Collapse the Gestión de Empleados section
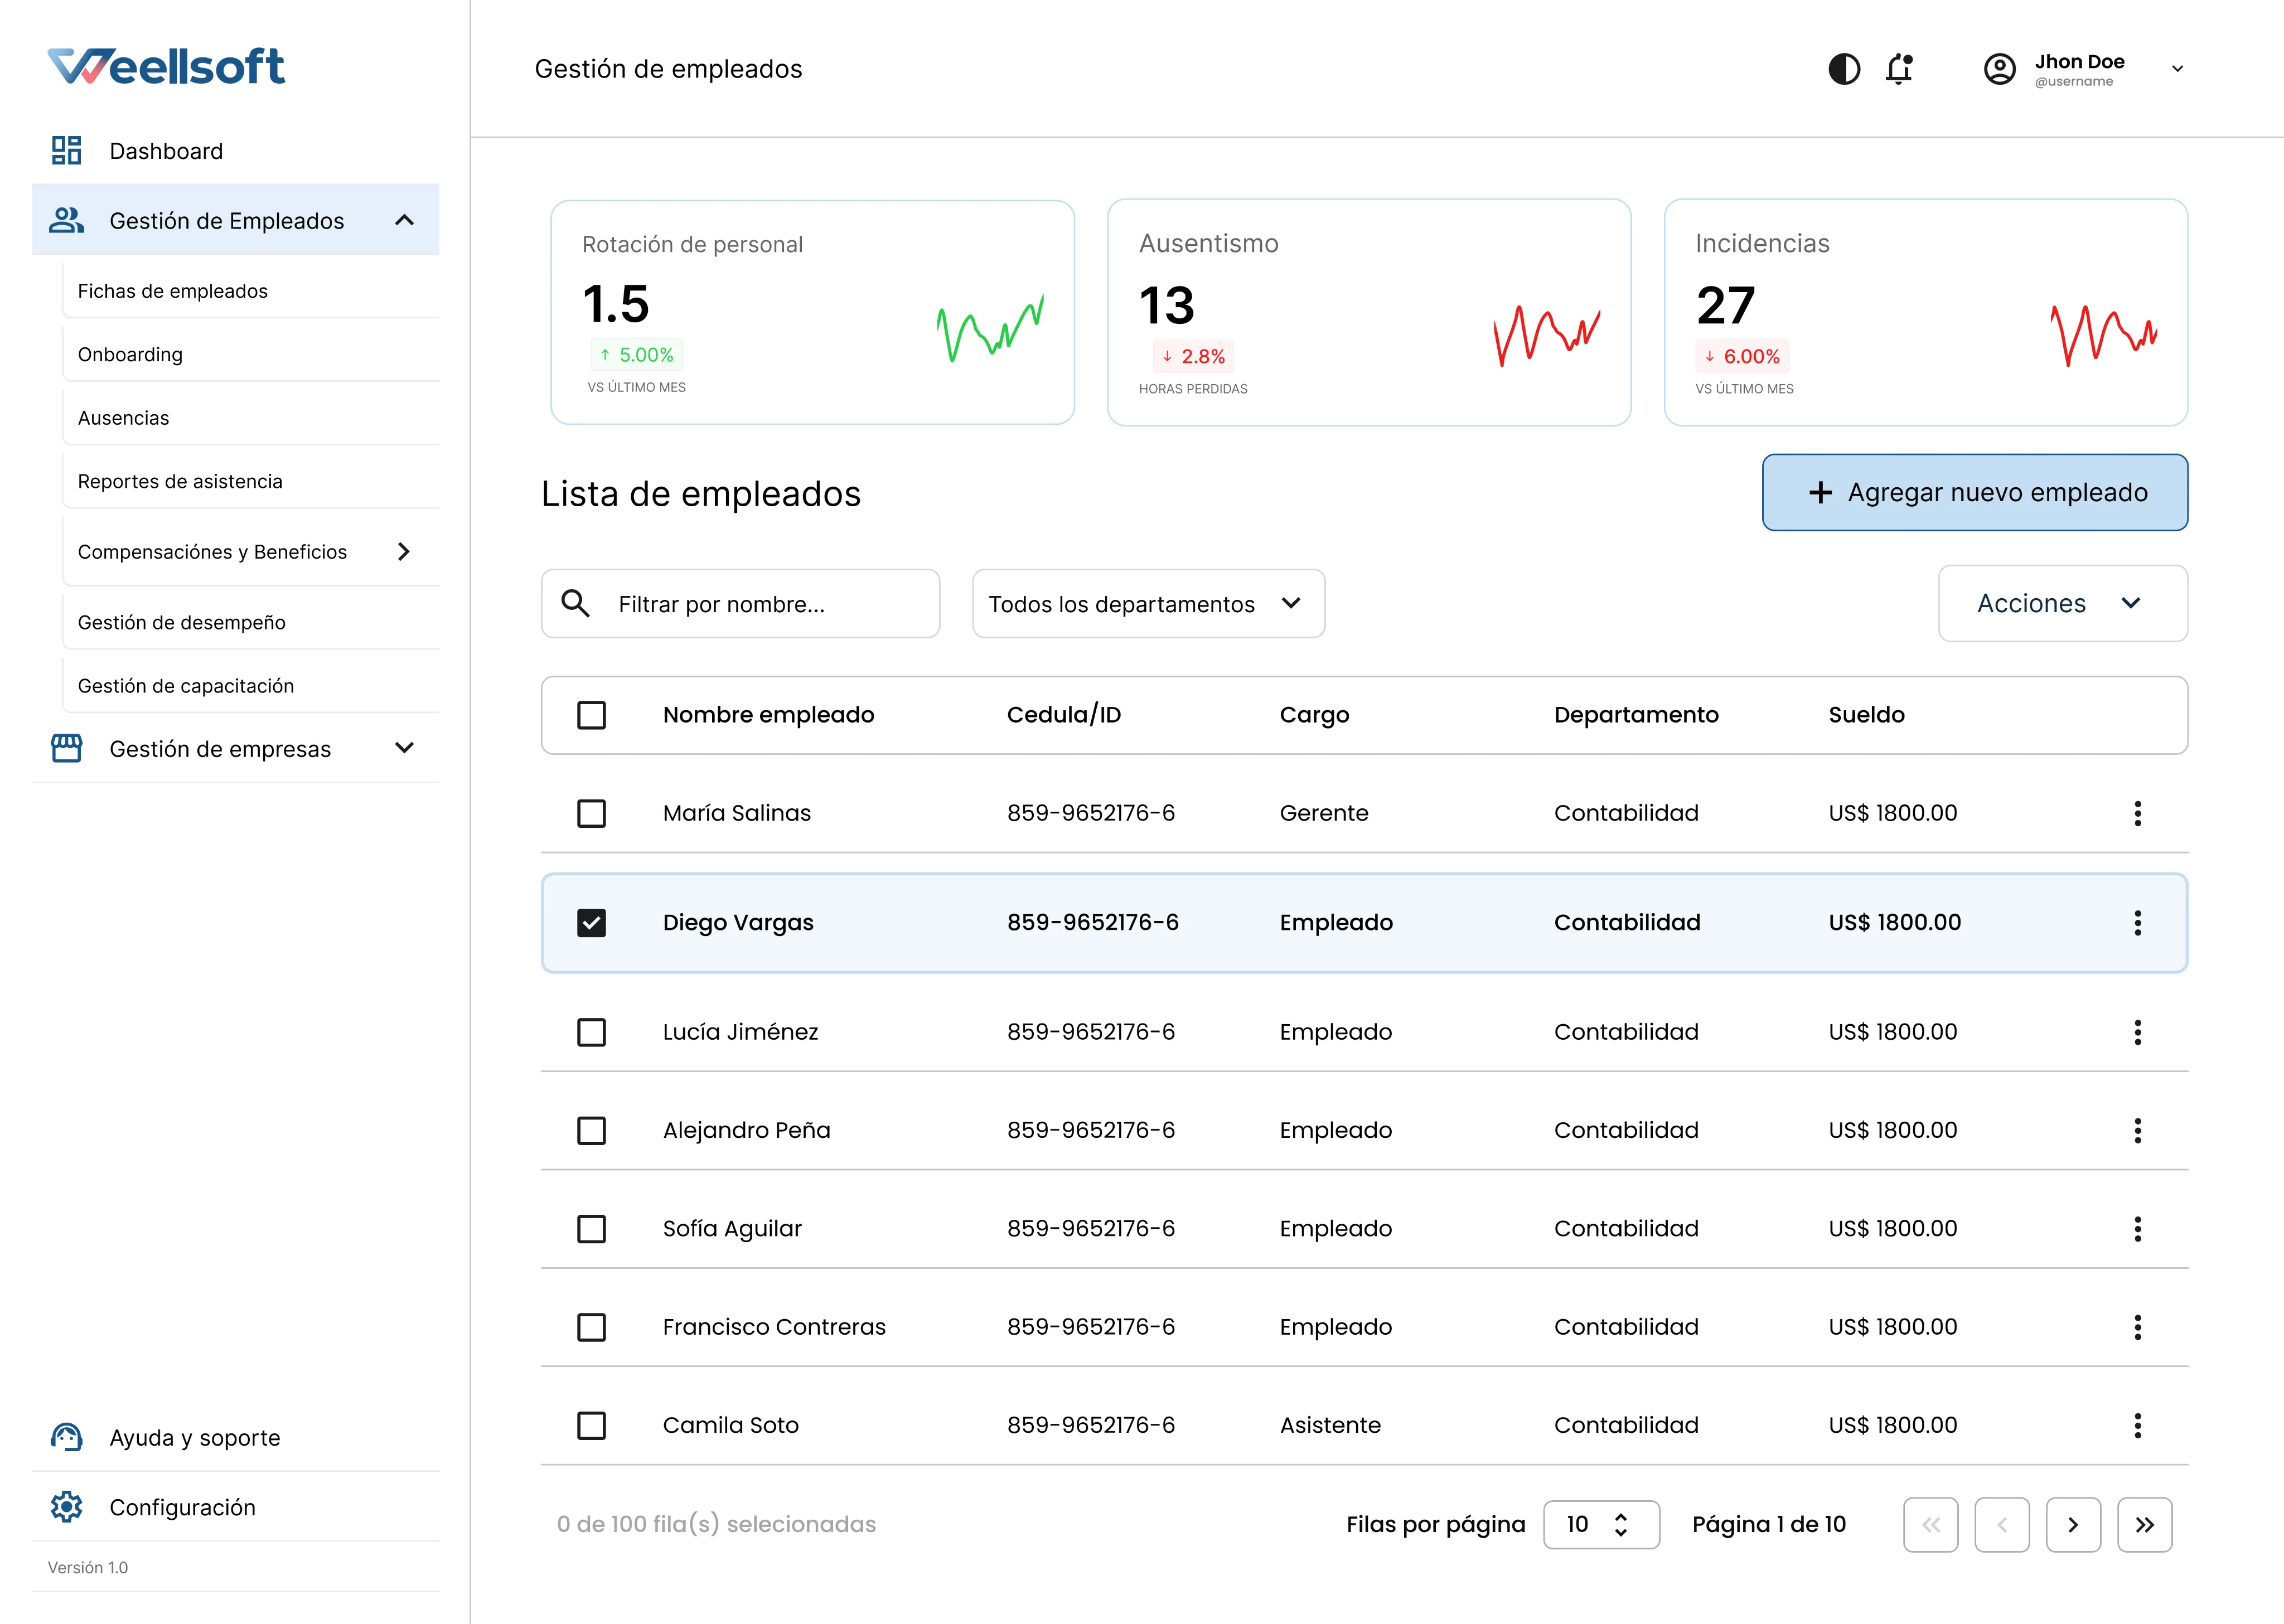Image resolution: width=2284 pixels, height=1624 pixels. (405, 220)
